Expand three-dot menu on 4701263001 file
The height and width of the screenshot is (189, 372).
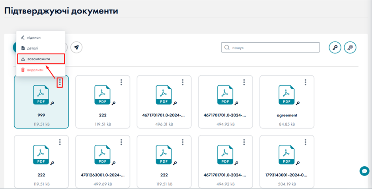tap(121, 142)
